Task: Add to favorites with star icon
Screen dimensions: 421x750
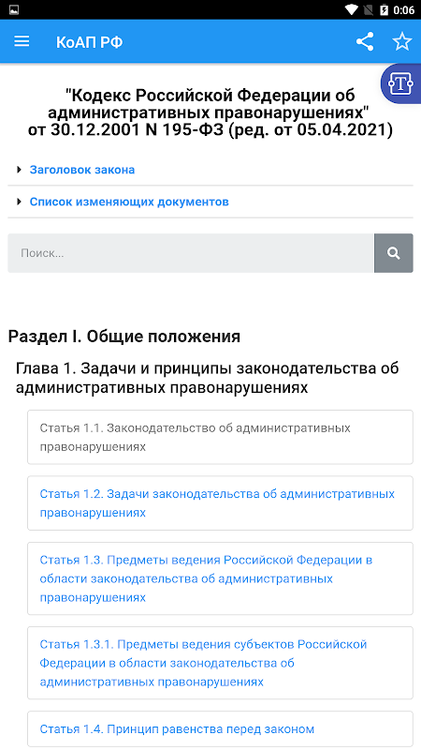Action: [x=402, y=41]
